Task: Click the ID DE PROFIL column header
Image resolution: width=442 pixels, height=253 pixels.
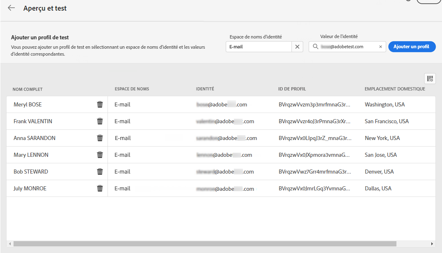Action: click(292, 89)
